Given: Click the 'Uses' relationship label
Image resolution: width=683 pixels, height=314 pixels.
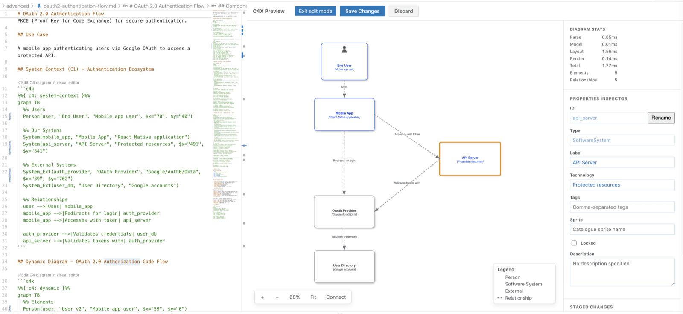Looking at the screenshot, I should (x=344, y=87).
